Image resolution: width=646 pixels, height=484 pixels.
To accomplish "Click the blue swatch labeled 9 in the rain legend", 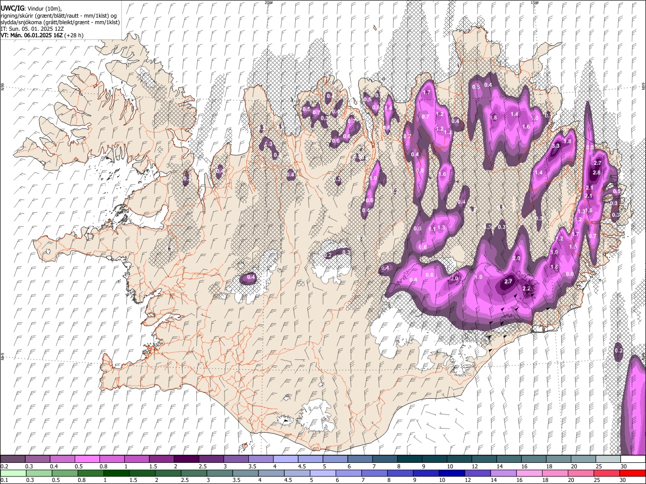I will point(426,473).
